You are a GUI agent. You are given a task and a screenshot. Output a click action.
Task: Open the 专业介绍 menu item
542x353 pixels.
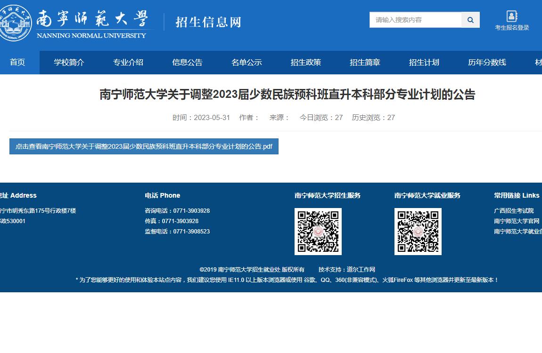point(128,63)
